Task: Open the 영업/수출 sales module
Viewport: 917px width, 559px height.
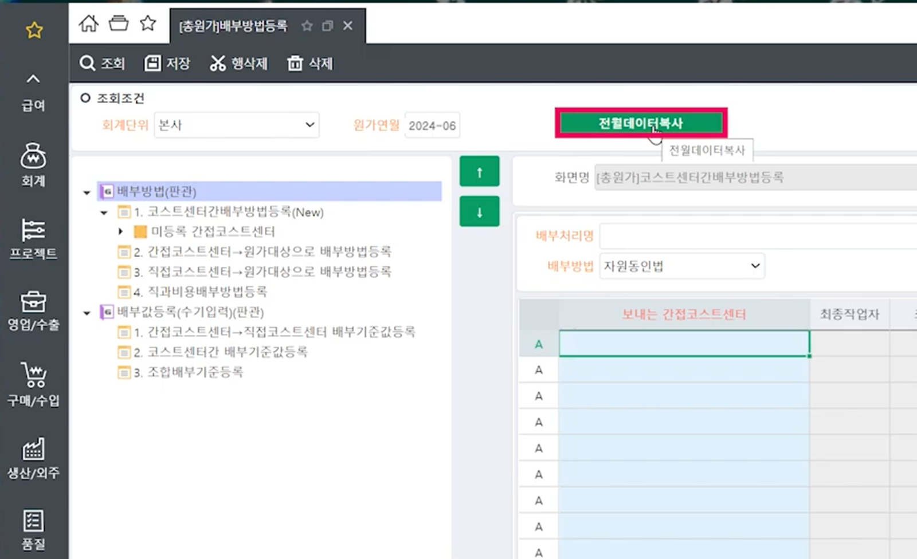Action: pyautogui.click(x=33, y=310)
